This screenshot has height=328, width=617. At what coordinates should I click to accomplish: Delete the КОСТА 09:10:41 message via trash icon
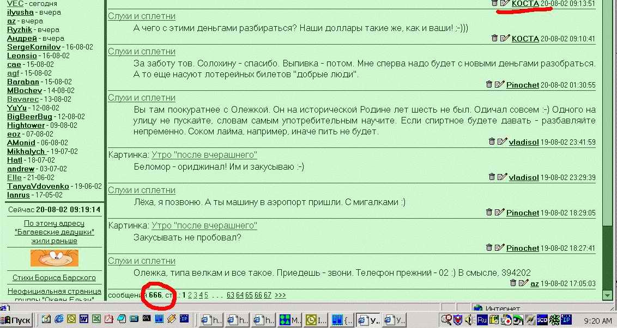[x=494, y=38]
